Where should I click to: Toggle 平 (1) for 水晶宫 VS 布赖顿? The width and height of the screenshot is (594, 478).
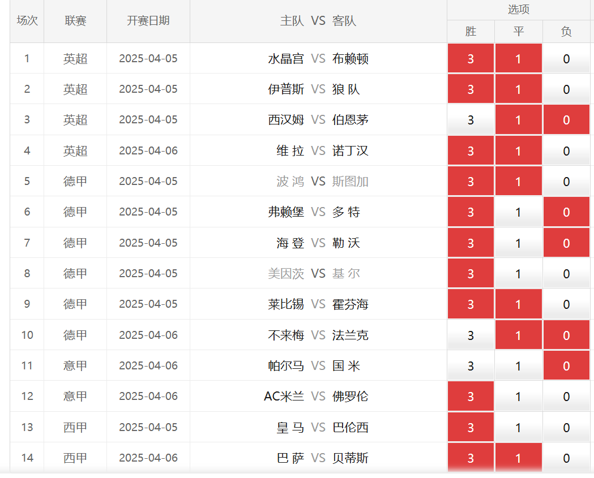click(x=518, y=58)
